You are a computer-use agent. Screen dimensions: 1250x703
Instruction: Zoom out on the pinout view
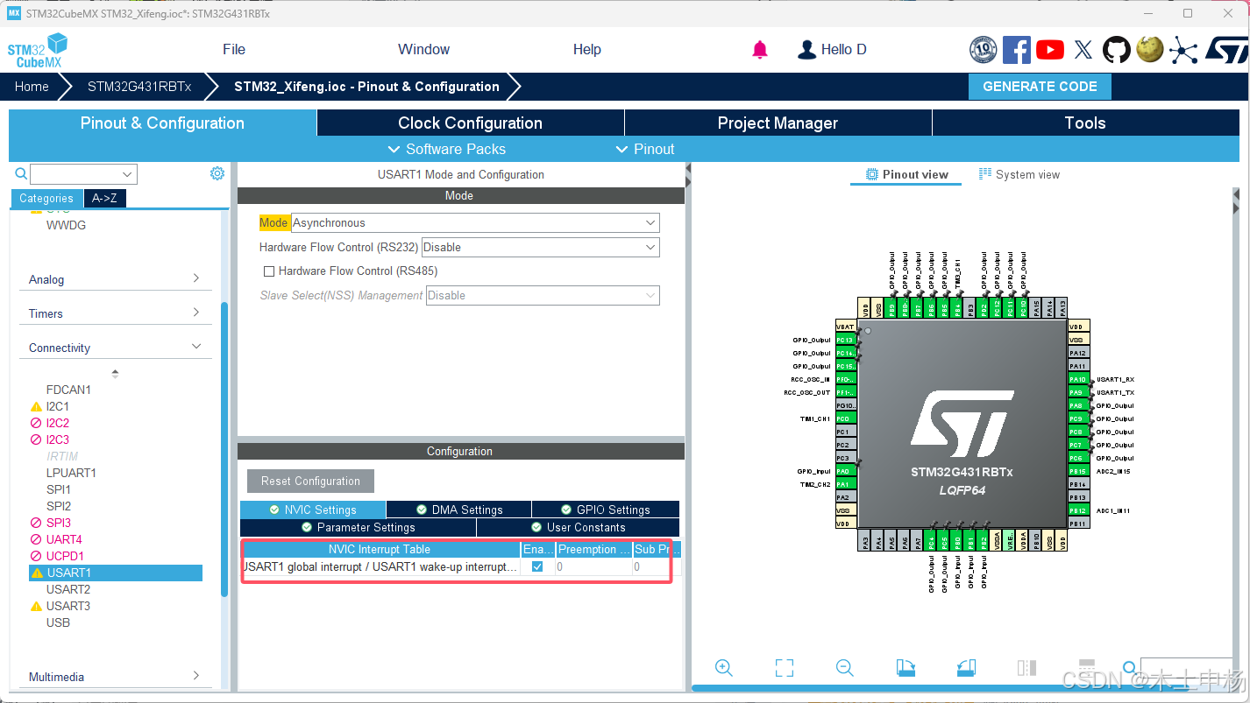click(845, 668)
